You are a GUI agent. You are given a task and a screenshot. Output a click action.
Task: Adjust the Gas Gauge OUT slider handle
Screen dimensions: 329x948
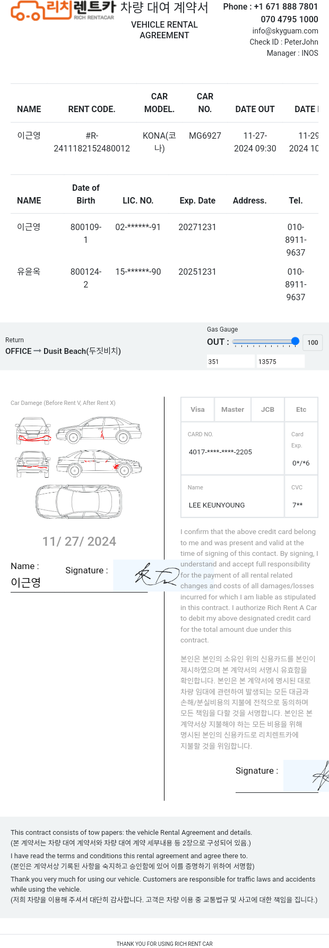pos(295,341)
